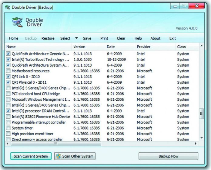The height and width of the screenshot is (170, 211).
Task: Click the Scan Current System button
Action: 31,156
